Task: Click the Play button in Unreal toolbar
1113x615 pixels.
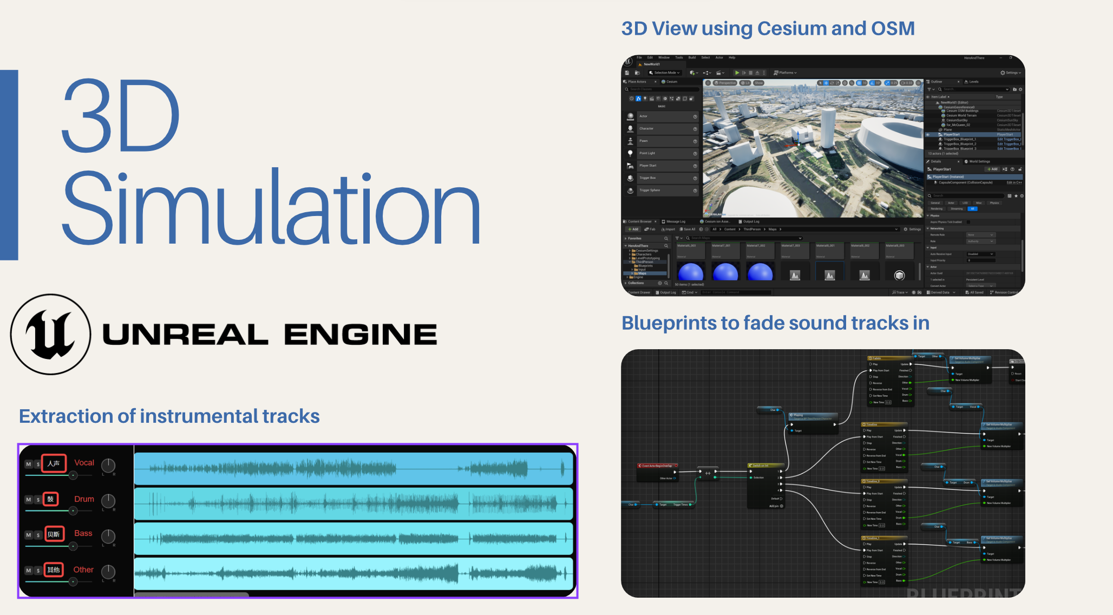Action: click(737, 73)
